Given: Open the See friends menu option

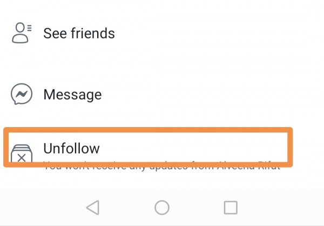Looking at the screenshot, I should coord(162,33).
